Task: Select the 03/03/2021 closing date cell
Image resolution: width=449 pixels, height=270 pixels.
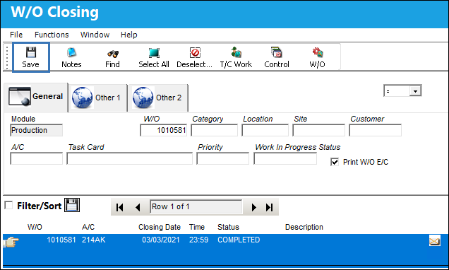Action: point(161,240)
